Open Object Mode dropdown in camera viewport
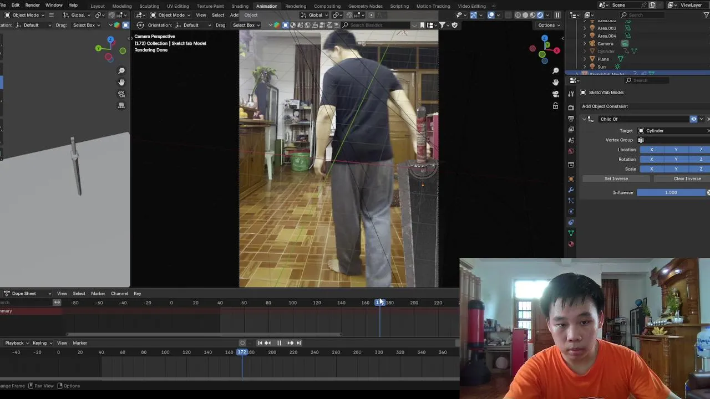This screenshot has height=399, width=710. click(x=170, y=15)
